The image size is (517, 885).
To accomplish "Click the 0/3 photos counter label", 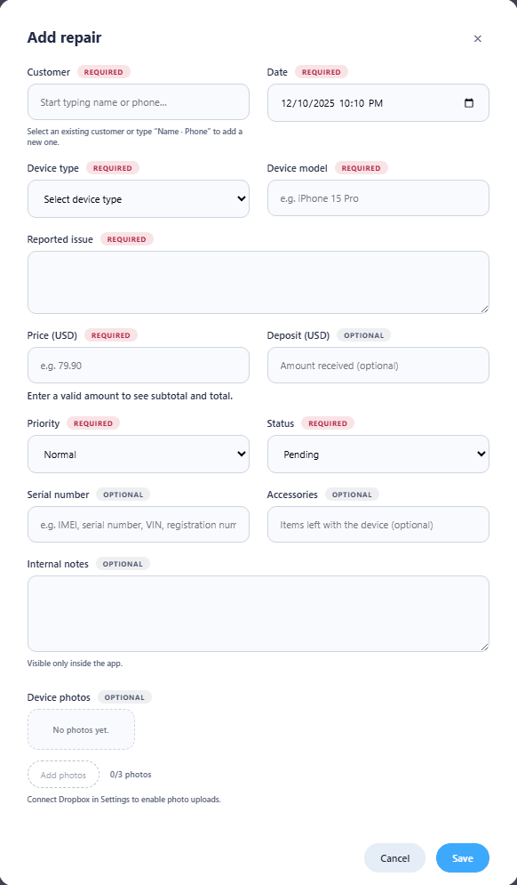I will (131, 774).
